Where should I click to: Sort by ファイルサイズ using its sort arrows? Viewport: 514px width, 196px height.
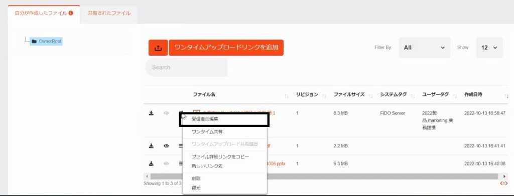[x=371, y=96]
